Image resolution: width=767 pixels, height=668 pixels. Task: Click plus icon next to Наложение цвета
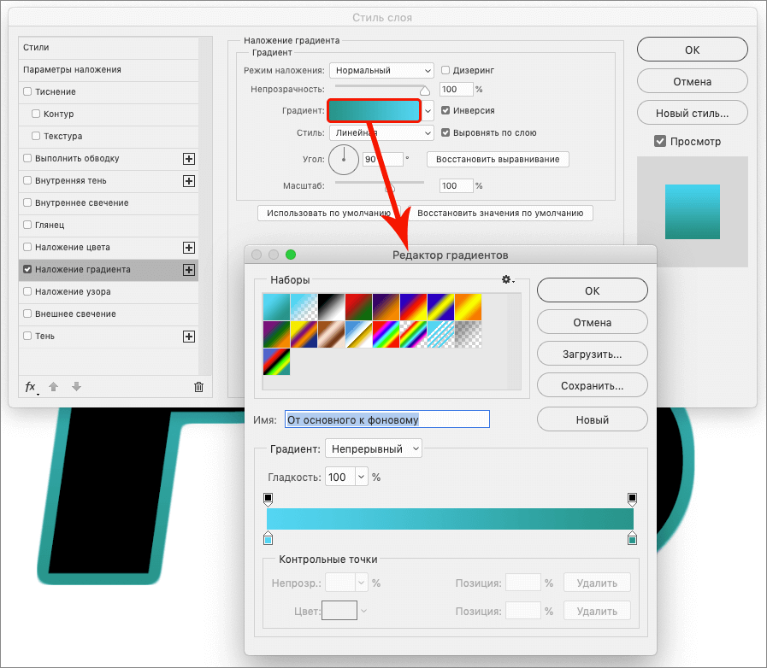[x=189, y=248]
